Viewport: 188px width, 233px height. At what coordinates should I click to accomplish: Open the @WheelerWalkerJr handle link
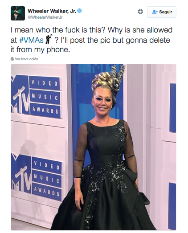tap(45, 17)
